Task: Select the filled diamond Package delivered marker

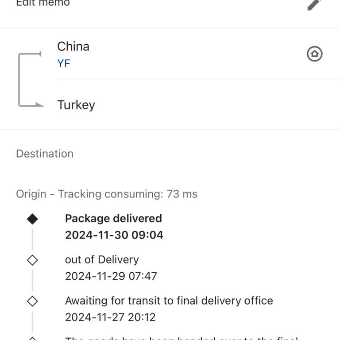Action: (32, 219)
